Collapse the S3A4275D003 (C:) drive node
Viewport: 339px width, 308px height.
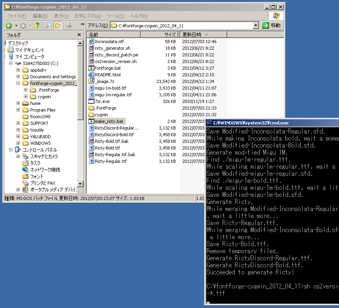pos(11,63)
